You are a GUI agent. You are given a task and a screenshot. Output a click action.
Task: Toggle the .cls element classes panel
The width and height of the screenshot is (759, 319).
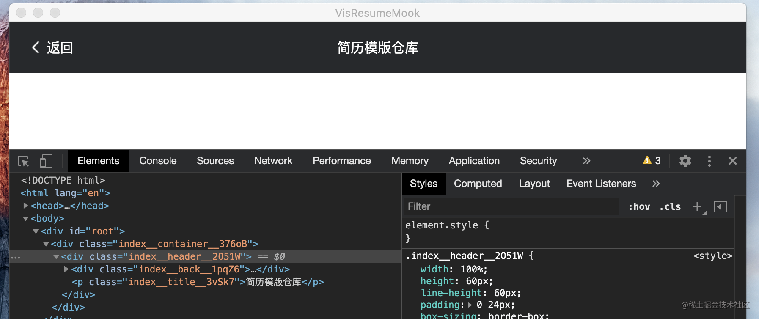670,206
